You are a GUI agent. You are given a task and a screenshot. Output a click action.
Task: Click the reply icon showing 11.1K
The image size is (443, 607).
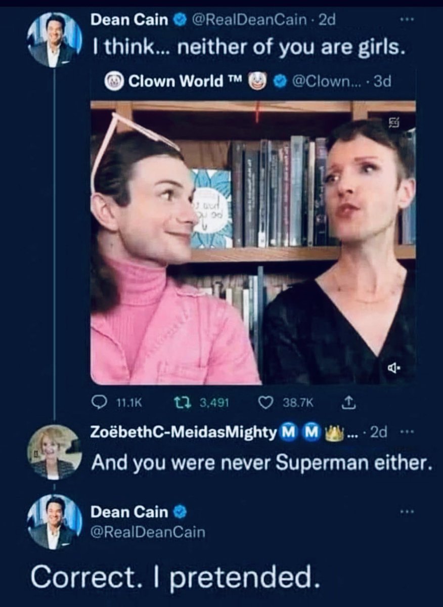point(98,402)
